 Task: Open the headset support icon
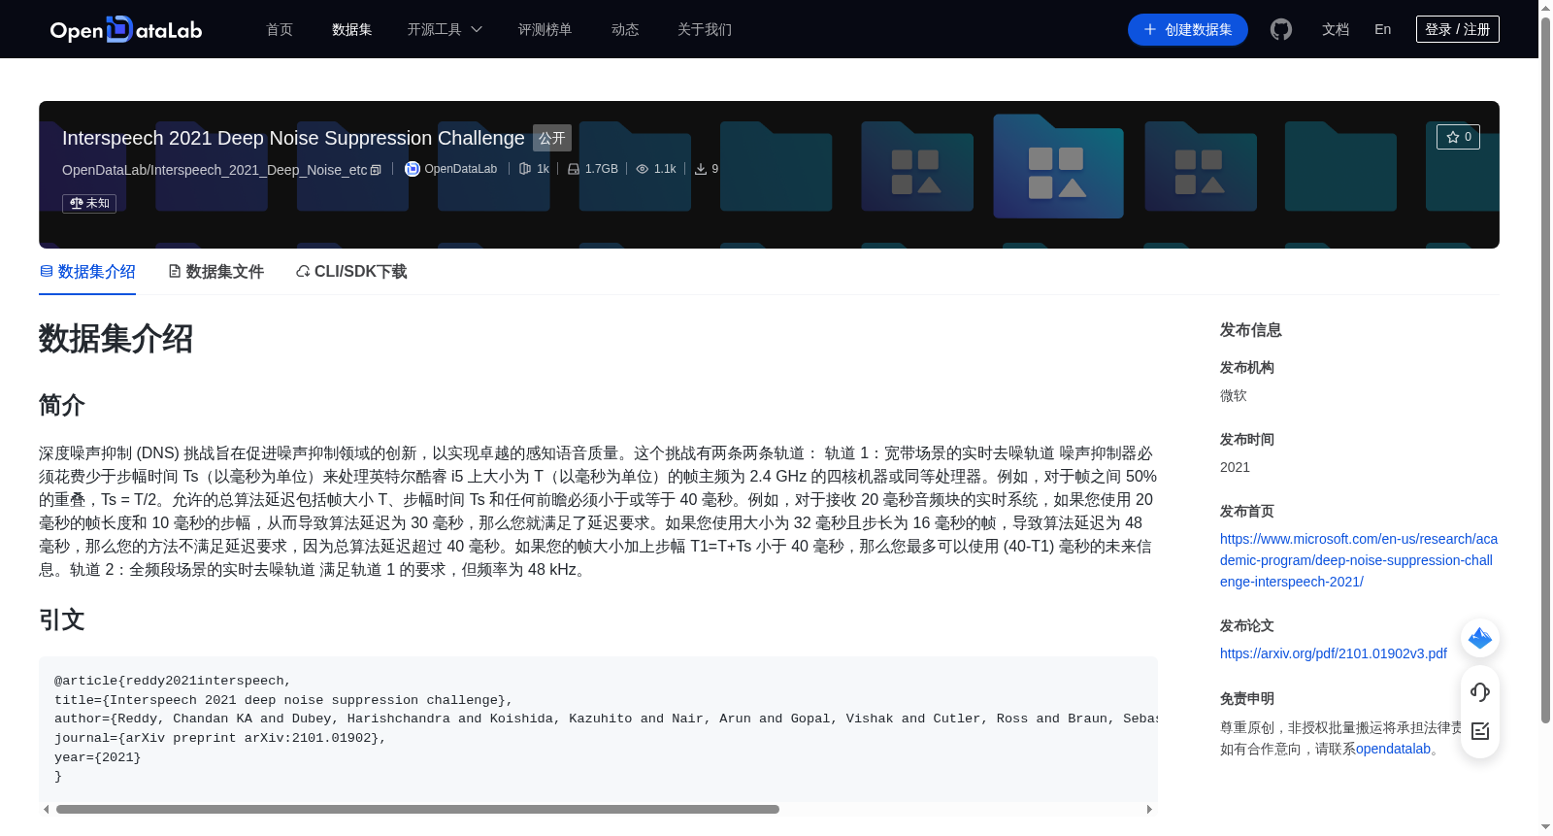[1480, 692]
